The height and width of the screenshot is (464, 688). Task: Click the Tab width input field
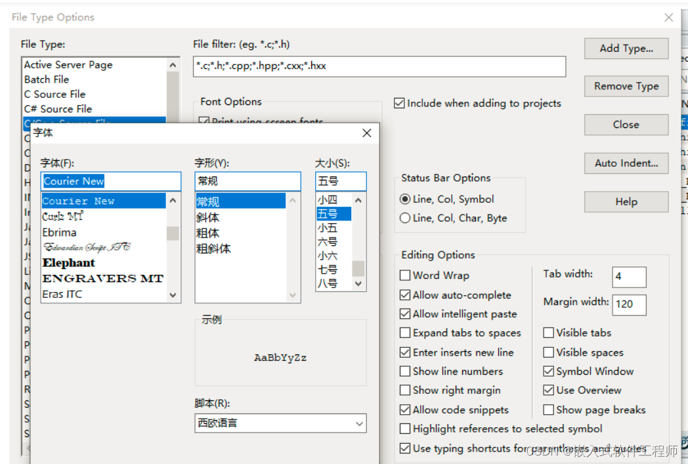[629, 277]
